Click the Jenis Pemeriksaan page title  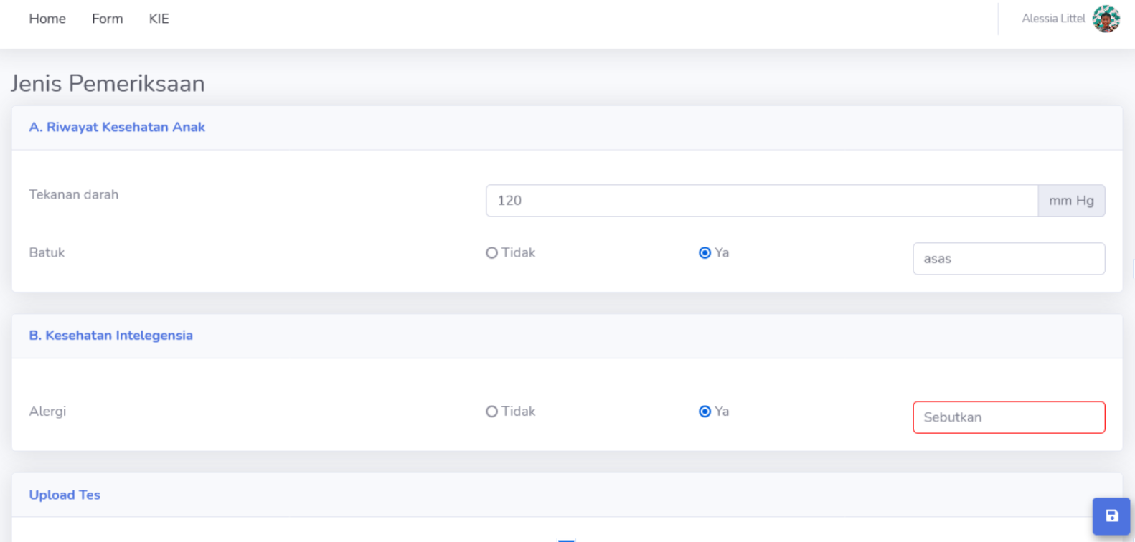[108, 84]
